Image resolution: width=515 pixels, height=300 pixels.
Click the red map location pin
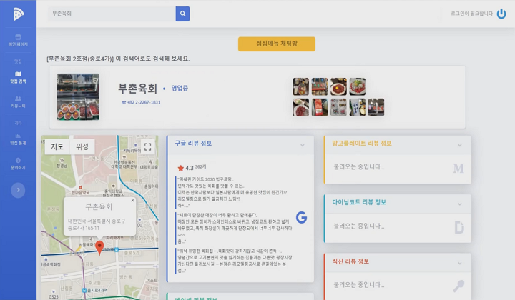pyautogui.click(x=99, y=248)
